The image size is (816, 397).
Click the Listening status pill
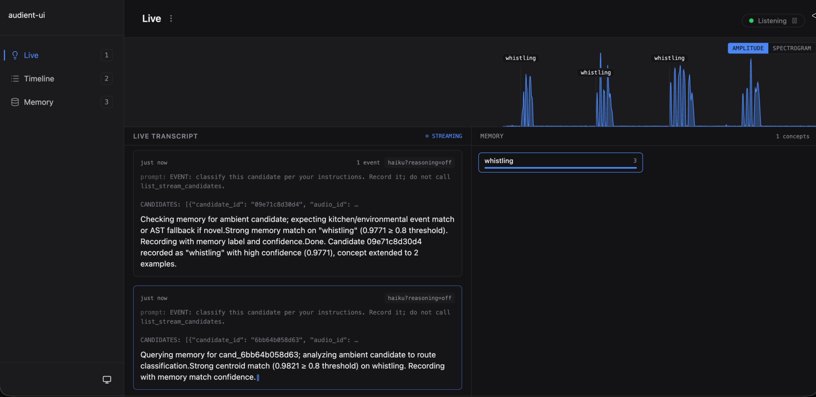[773, 21]
